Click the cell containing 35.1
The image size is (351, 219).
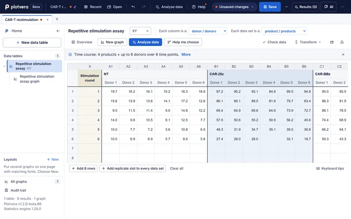tap(269, 129)
